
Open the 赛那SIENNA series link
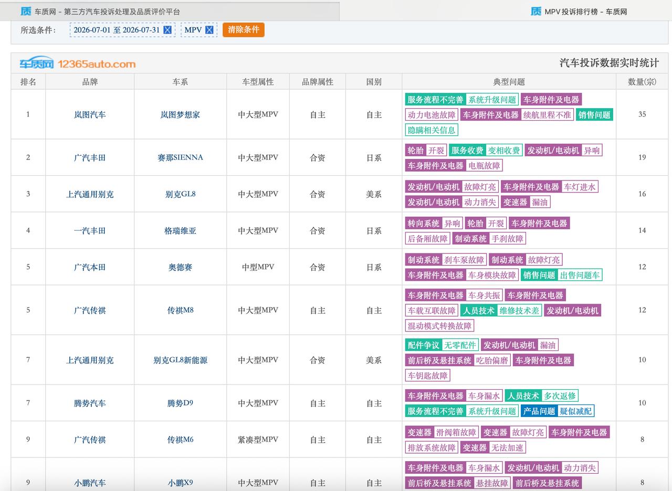pos(180,157)
